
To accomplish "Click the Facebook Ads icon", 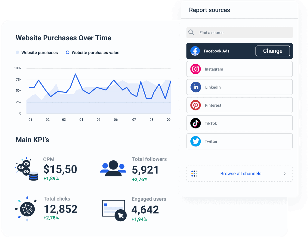I will click(195, 51).
